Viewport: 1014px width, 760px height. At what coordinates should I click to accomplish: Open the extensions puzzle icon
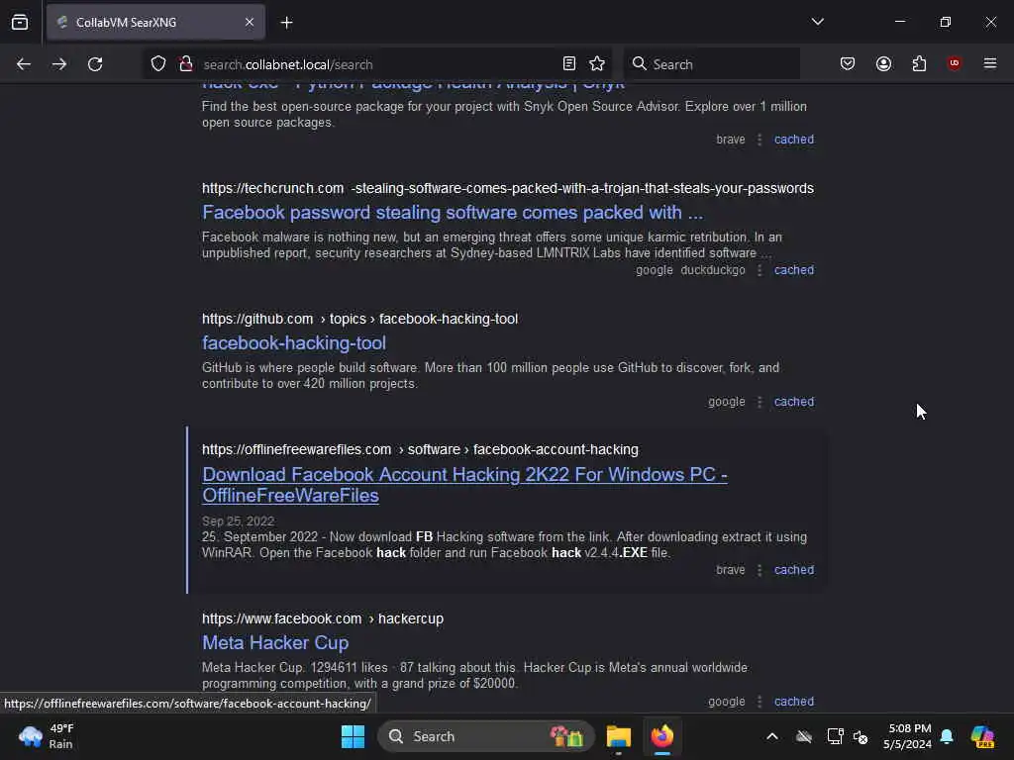919,63
